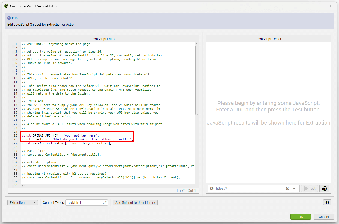
Task: Click Add Snippet to User Library
Action: 135,202
